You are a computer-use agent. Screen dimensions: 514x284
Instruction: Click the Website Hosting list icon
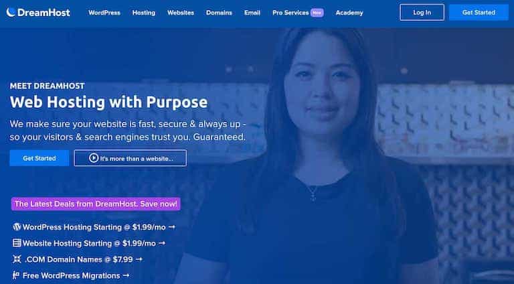(17, 243)
